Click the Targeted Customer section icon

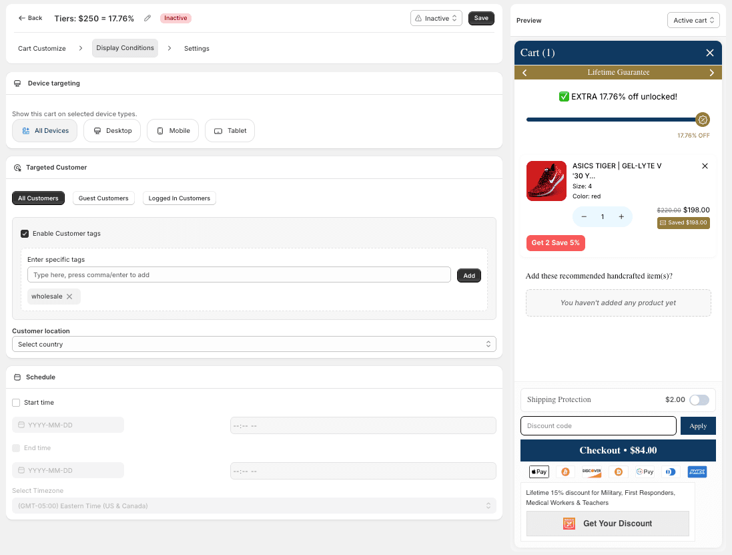[x=17, y=168]
